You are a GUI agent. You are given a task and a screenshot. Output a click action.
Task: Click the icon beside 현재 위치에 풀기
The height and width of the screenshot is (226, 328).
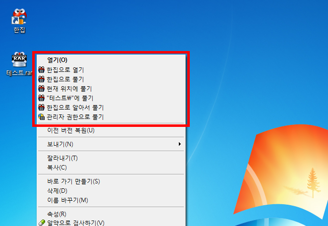(x=42, y=89)
